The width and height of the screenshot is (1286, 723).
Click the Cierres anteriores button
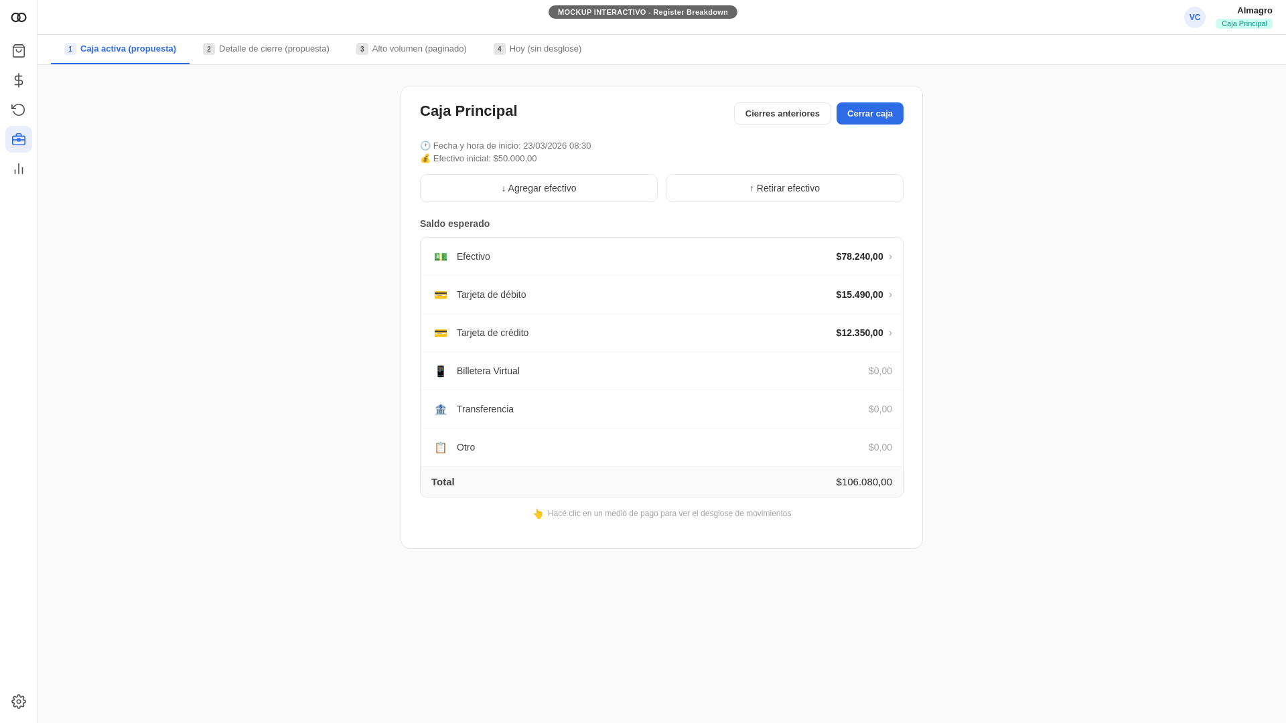[x=782, y=113]
